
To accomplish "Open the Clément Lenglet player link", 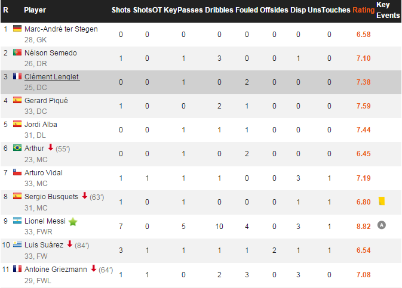I will (x=52, y=77).
